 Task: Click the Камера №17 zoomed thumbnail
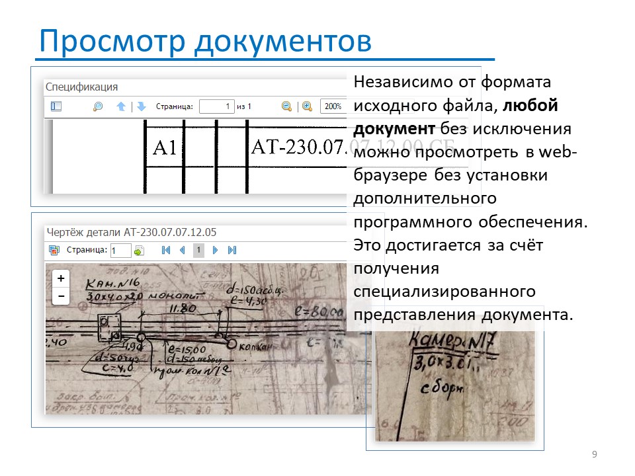[x=455, y=386]
